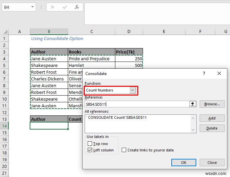Click the Robert Frost cell in row 9
230x177 pixels.
coord(49,93)
